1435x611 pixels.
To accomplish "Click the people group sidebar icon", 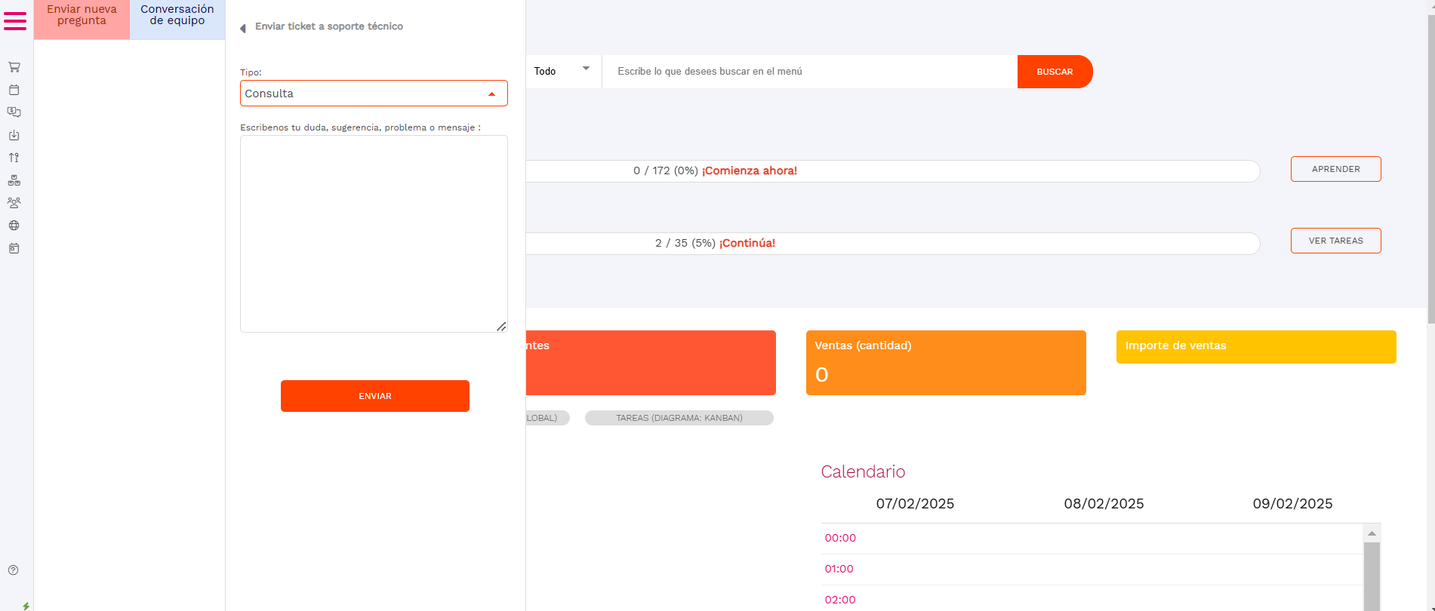I will pos(14,203).
